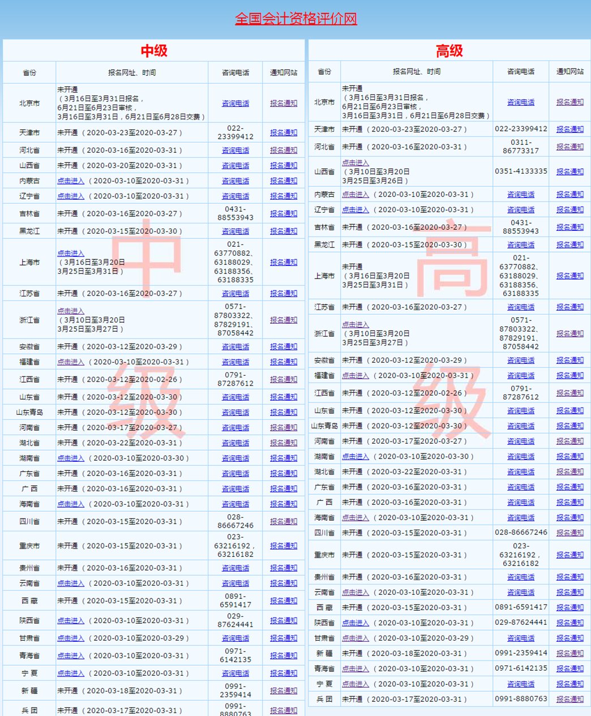Click 点击进入 for 甘肃省 in 高级 table
591x716 pixels.
[x=356, y=637]
